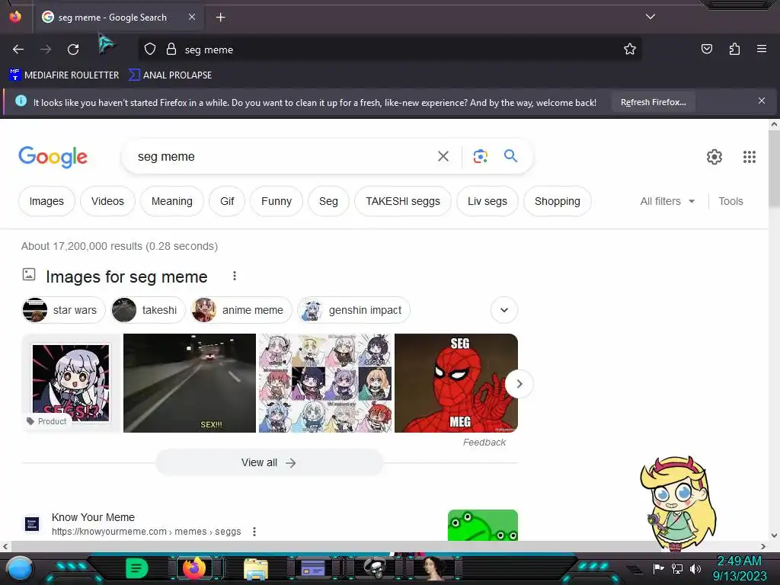Click the Feedback link
Screen dimensions: 780x585
point(484,443)
